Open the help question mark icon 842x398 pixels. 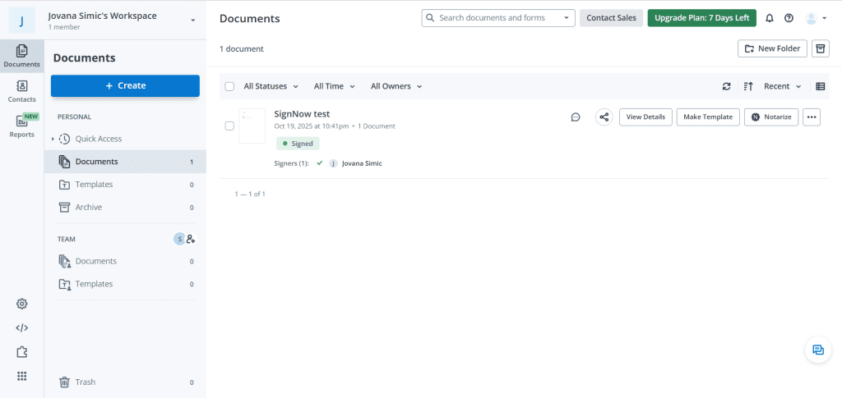click(789, 18)
